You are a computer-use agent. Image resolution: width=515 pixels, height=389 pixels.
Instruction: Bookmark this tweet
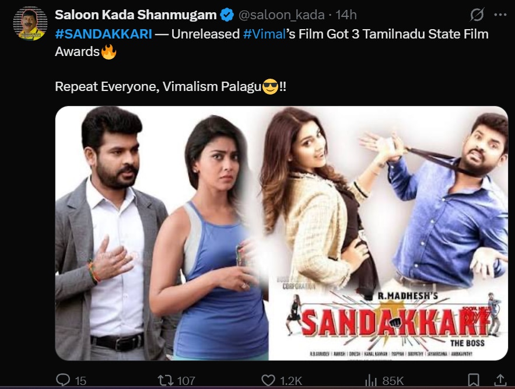click(473, 380)
